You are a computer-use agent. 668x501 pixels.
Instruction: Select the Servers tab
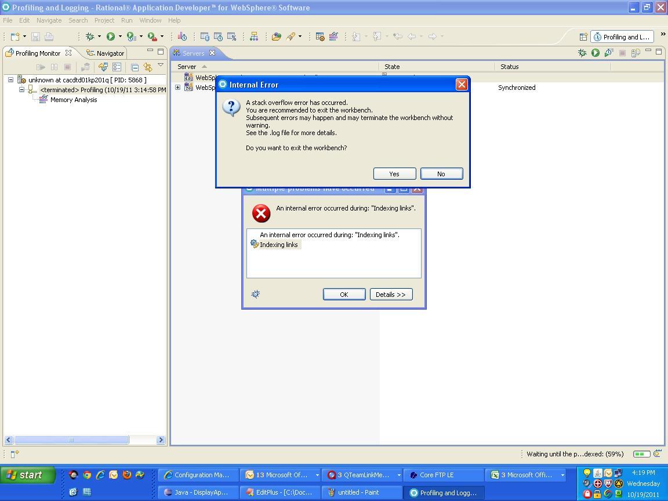pyautogui.click(x=194, y=53)
